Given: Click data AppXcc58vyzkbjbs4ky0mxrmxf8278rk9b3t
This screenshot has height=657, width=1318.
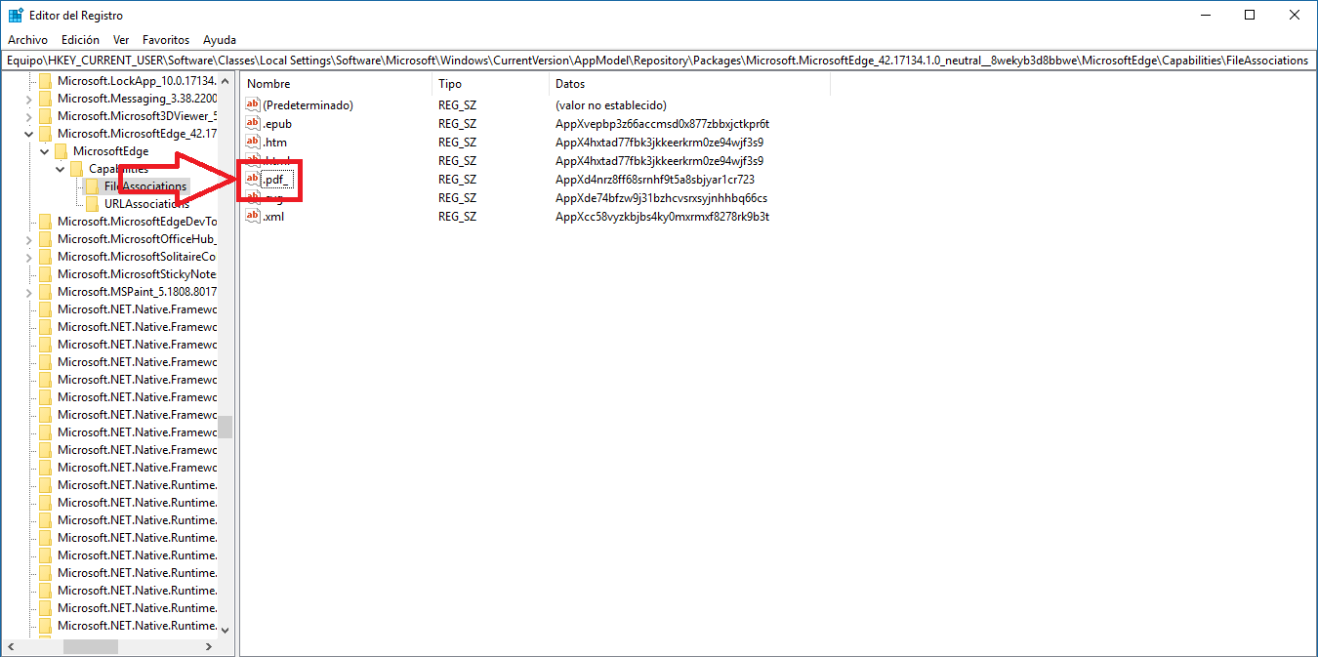Looking at the screenshot, I should click(x=662, y=217).
